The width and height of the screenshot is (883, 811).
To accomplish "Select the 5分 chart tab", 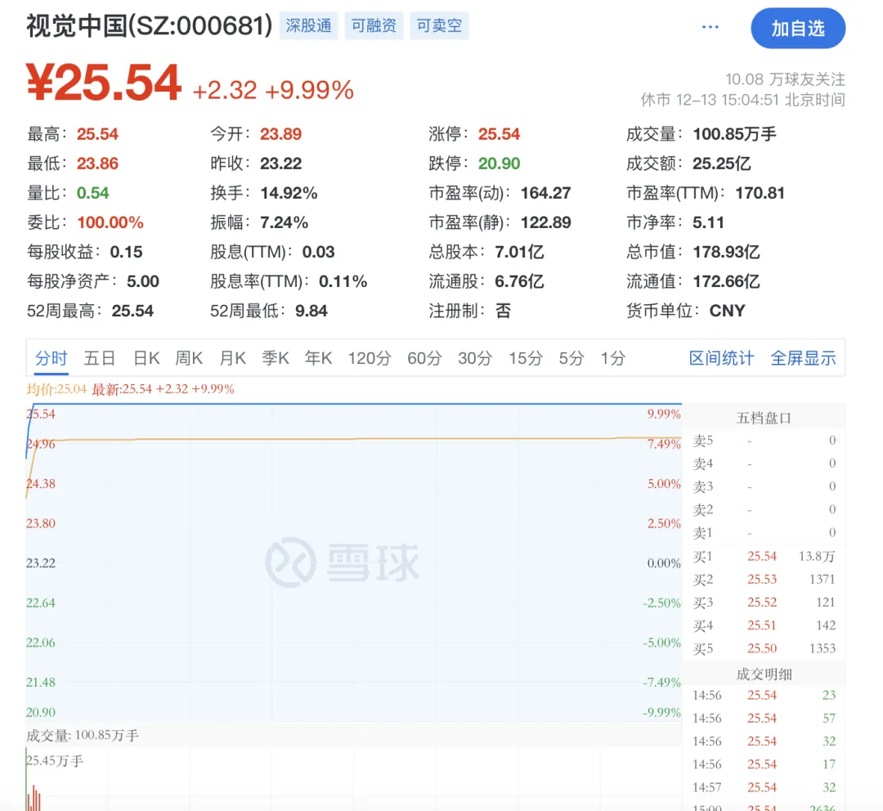I will (x=571, y=358).
